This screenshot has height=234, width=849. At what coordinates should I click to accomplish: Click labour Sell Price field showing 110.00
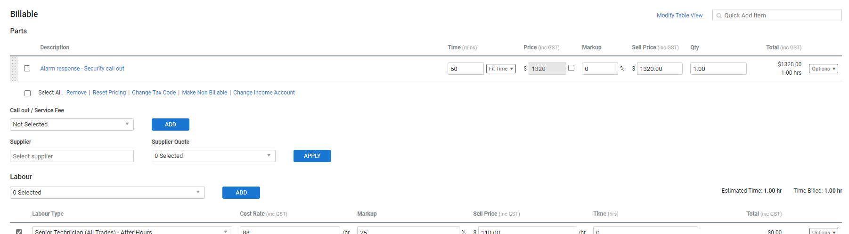point(527,231)
